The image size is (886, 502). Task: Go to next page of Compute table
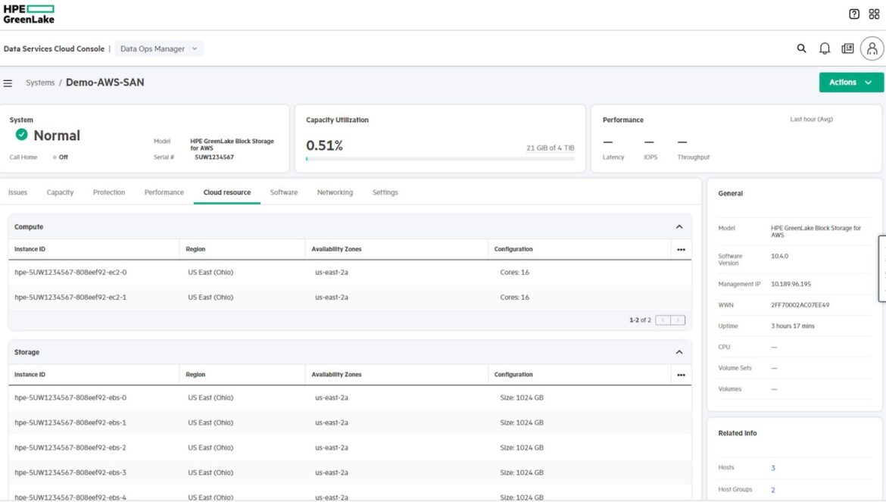coord(678,320)
